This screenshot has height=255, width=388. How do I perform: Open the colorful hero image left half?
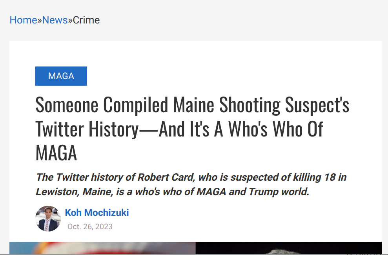(102, 248)
